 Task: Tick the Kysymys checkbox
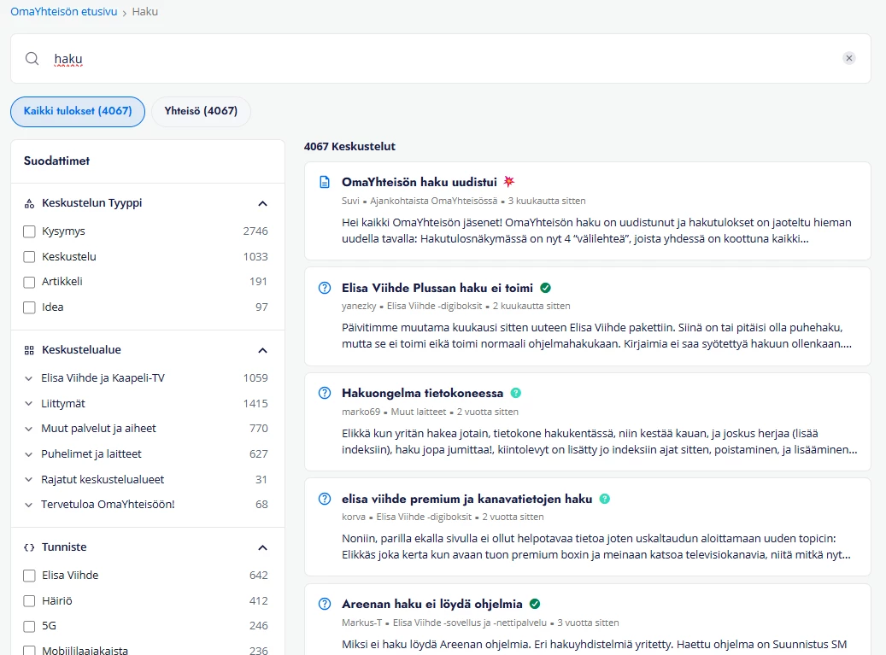(29, 231)
